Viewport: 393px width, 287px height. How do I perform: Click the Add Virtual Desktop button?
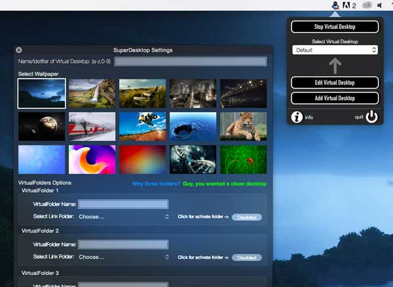335,98
